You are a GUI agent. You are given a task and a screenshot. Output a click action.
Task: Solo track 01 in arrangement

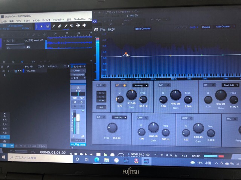pyautogui.click(x=13, y=40)
